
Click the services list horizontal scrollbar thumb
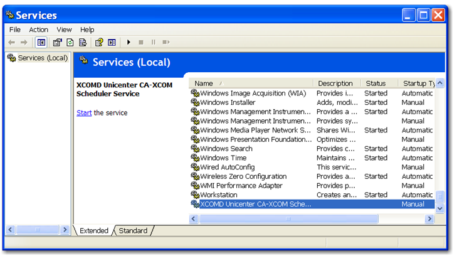288,218
